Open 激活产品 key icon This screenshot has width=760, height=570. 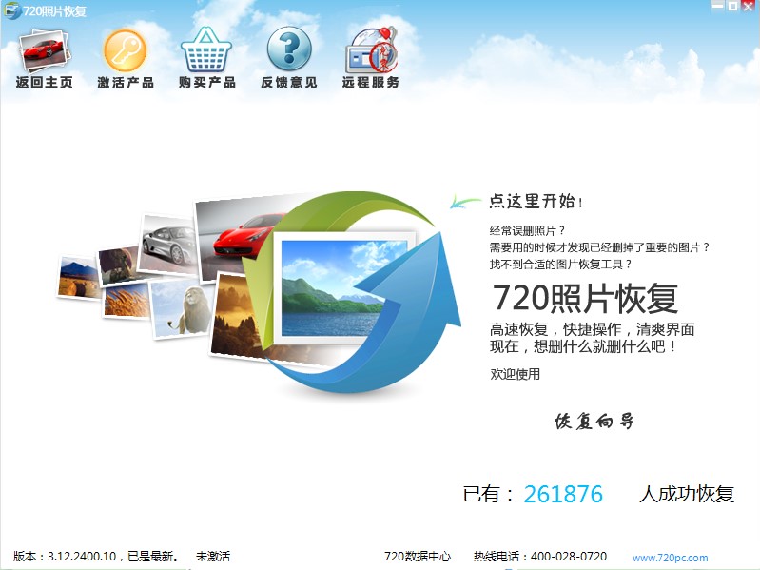(126, 50)
